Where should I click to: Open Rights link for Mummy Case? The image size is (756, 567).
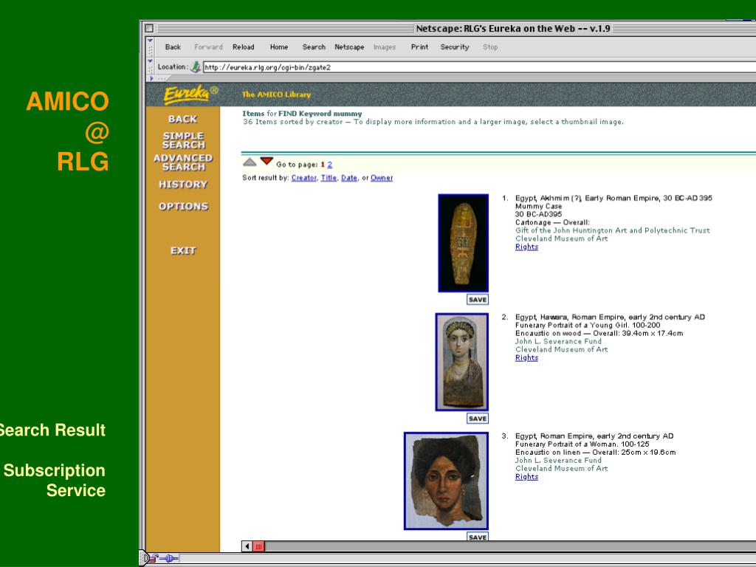click(x=526, y=247)
